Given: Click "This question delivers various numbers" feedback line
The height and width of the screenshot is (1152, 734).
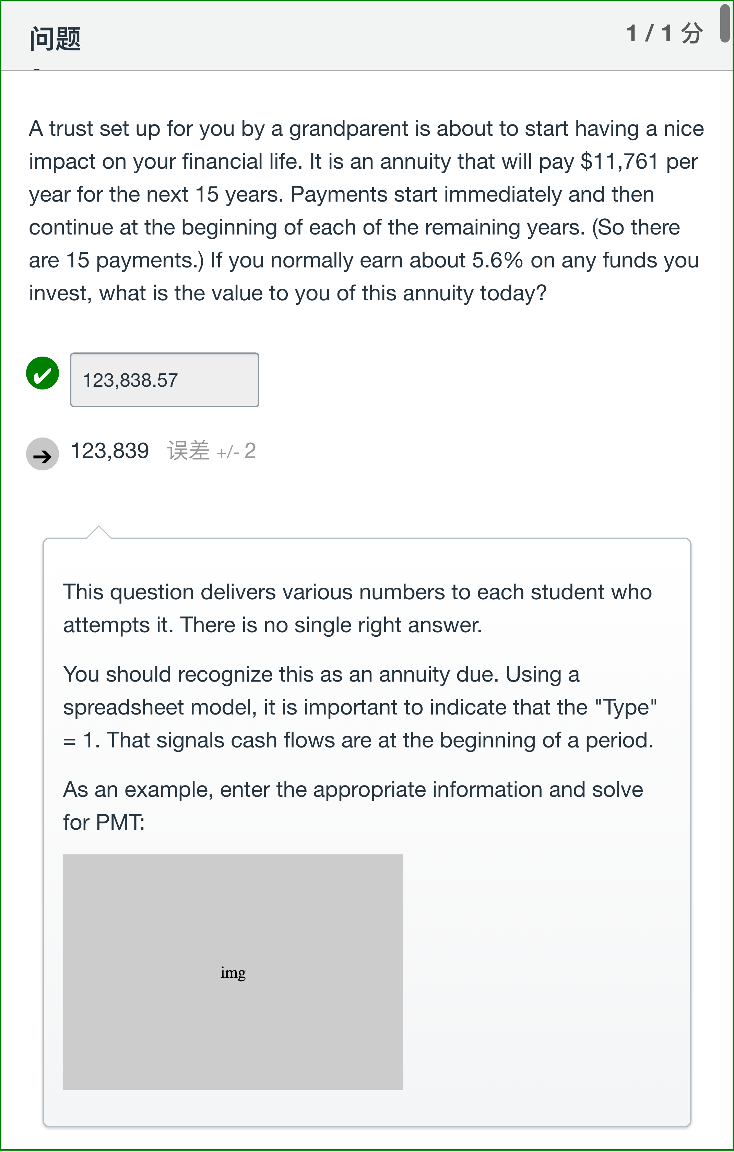Looking at the screenshot, I should (357, 592).
